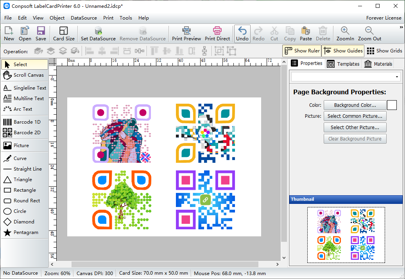Click the vertical canvas scrollbar down arrow
Viewport: 405px width, 279px height.
284,258
